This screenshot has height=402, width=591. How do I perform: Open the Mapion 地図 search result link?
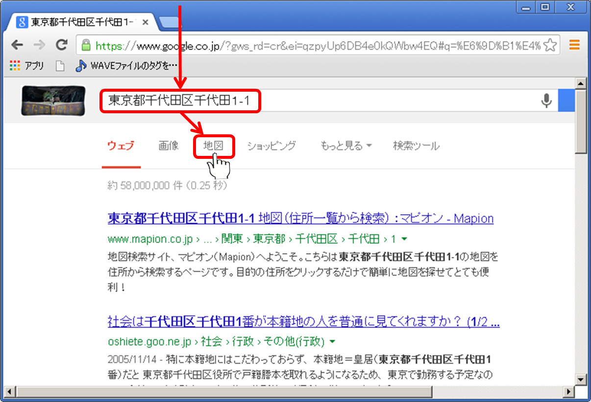300,218
